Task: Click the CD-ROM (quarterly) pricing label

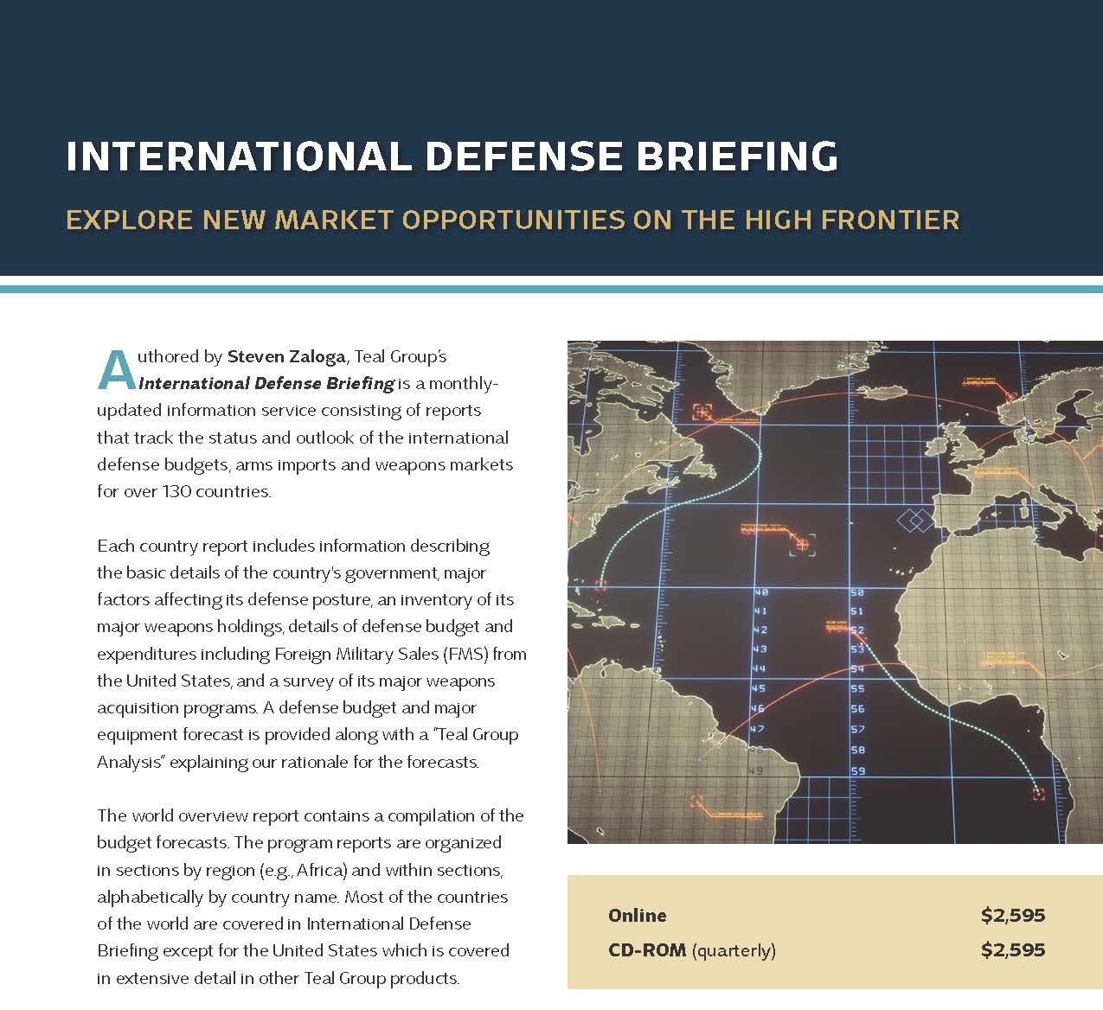Action: point(691,950)
